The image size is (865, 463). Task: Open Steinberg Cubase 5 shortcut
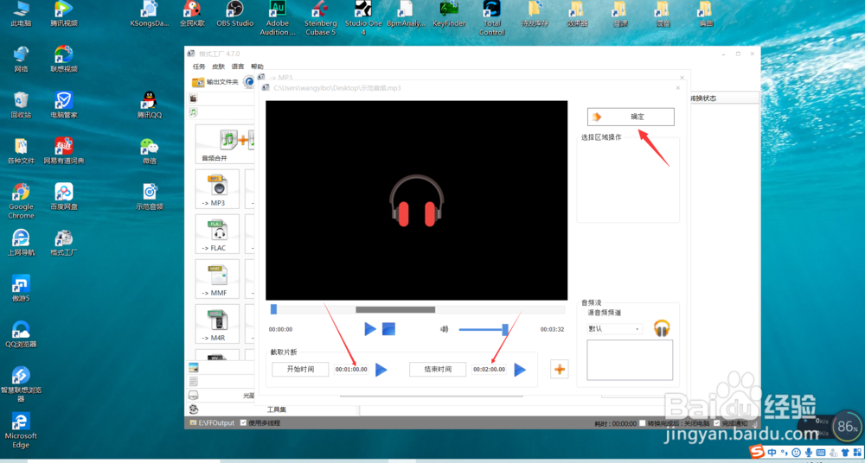(x=320, y=18)
